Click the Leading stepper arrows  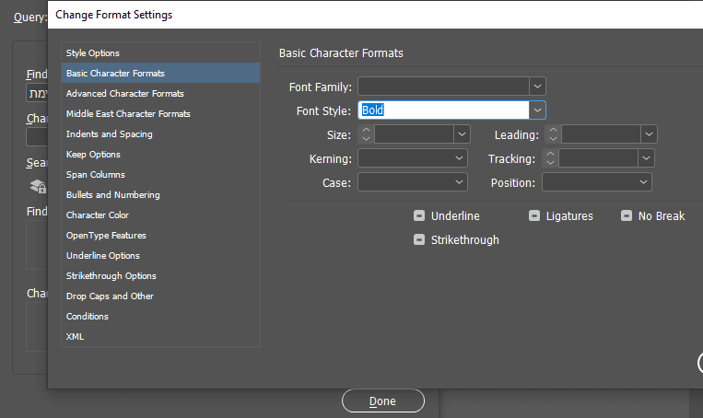(x=553, y=134)
